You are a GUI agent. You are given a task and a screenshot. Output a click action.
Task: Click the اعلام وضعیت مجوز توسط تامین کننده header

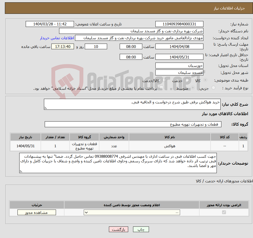click(132, 205)
